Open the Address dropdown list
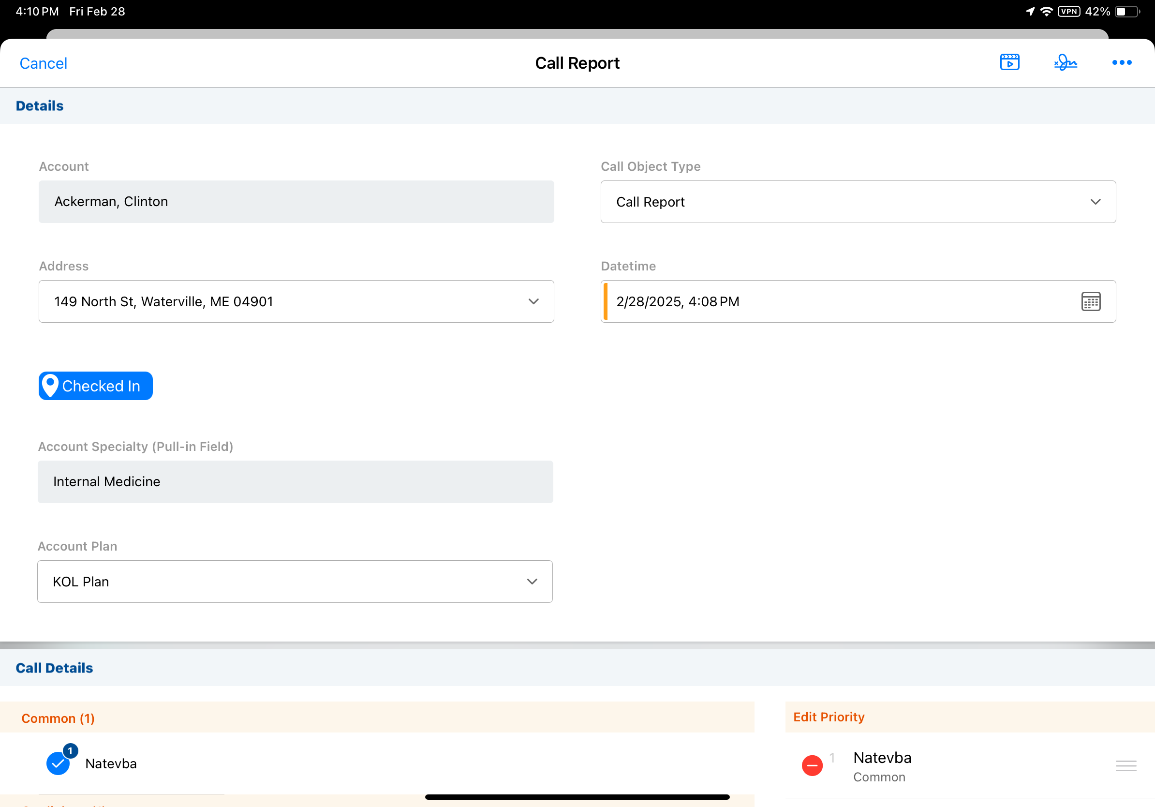Viewport: 1155px width, 807px height. [x=296, y=301]
